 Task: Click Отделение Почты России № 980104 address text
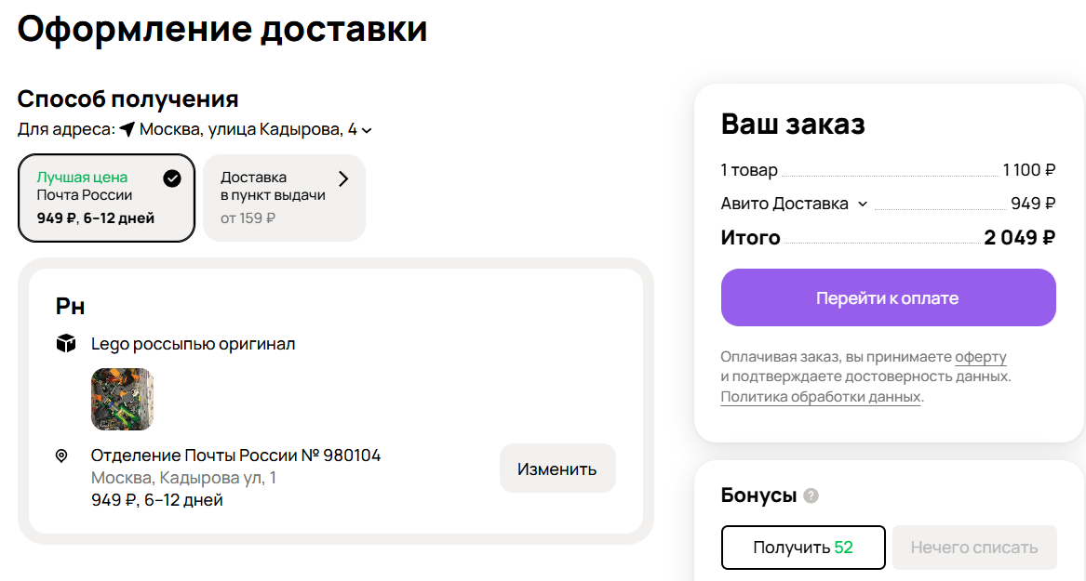coord(235,456)
